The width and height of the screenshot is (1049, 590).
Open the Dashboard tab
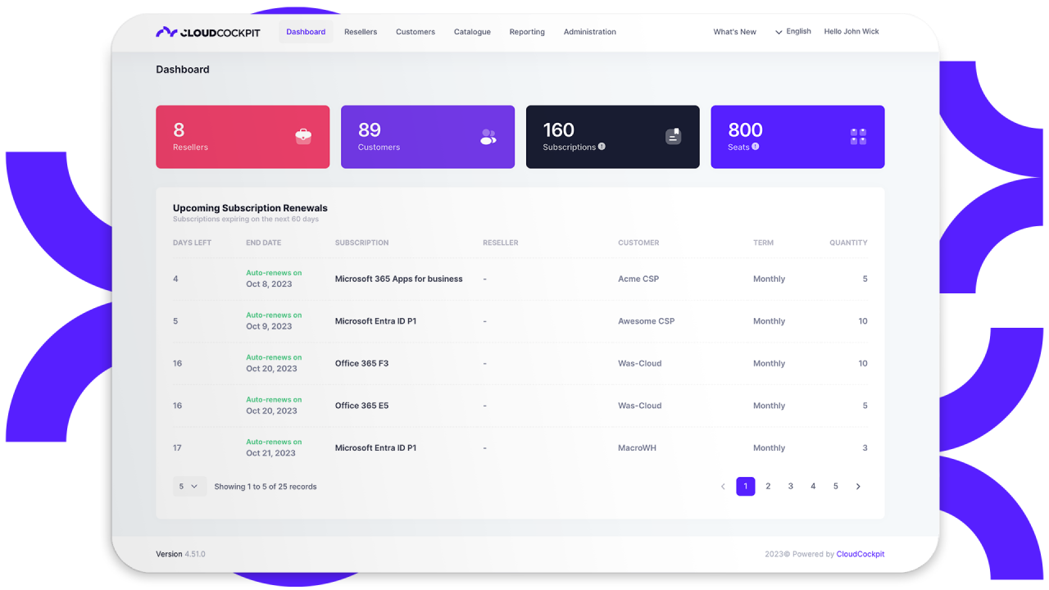[306, 32]
